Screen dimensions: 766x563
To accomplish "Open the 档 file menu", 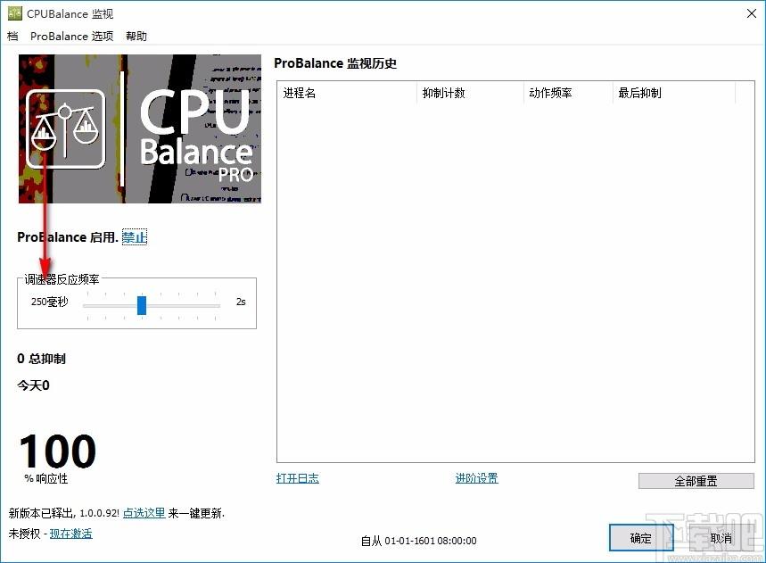I will click(12, 37).
